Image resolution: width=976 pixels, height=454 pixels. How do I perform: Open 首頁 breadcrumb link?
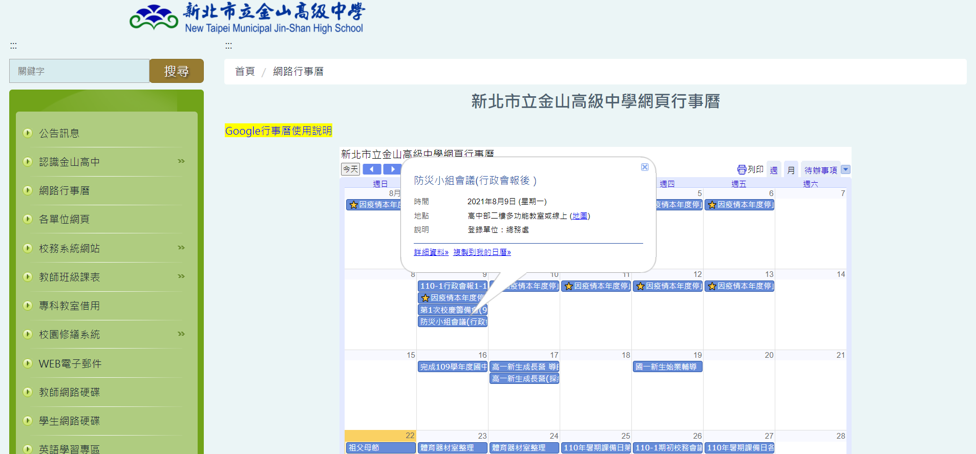coord(245,72)
